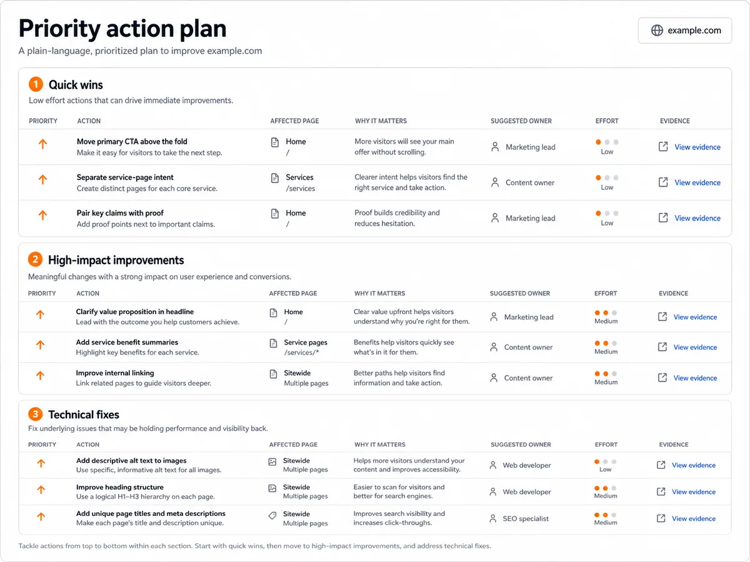This screenshot has width=750, height=562.
Task: Click View evidence for Move primary CTA
Action: point(697,147)
